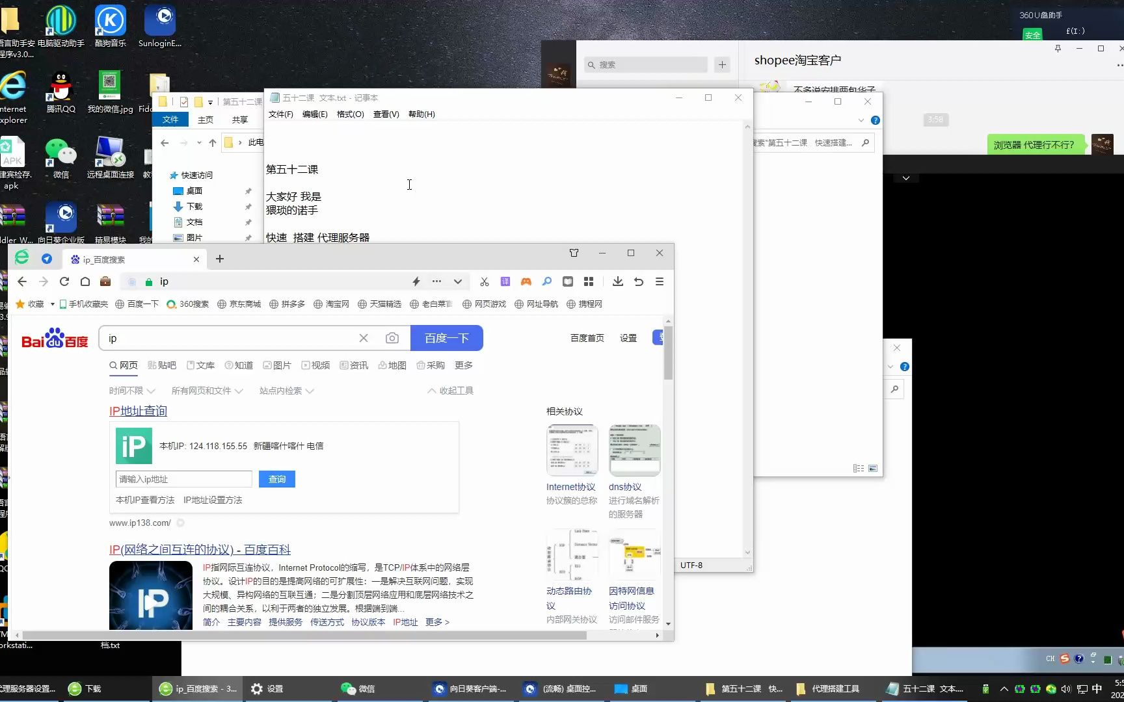Click the briefcase icon in the browser toolbar
The height and width of the screenshot is (702, 1124).
105,281
